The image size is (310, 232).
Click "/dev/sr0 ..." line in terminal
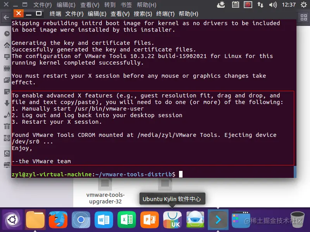32,142
